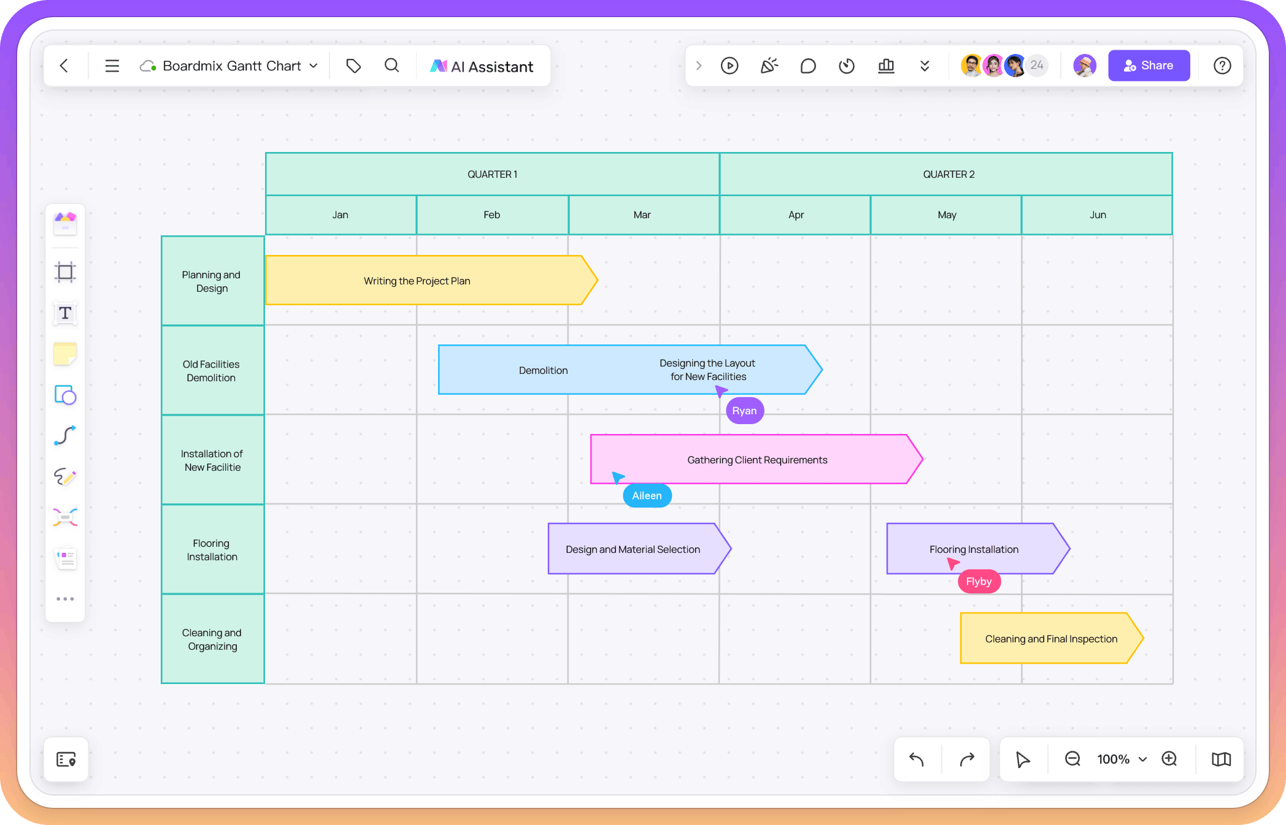Screen dimensions: 1286x825
Task: Select the Frame tool
Action: [x=64, y=272]
